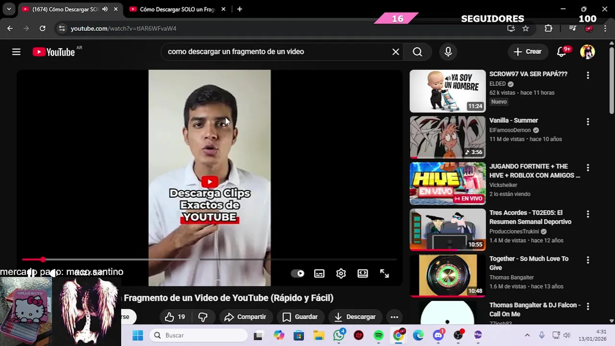Open the Chrome extensions puzzle icon

548,28
